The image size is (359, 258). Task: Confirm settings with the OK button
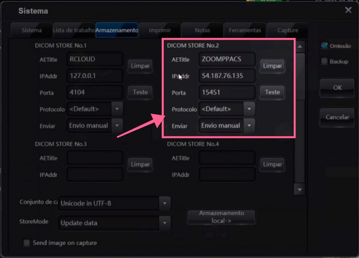[337, 88]
